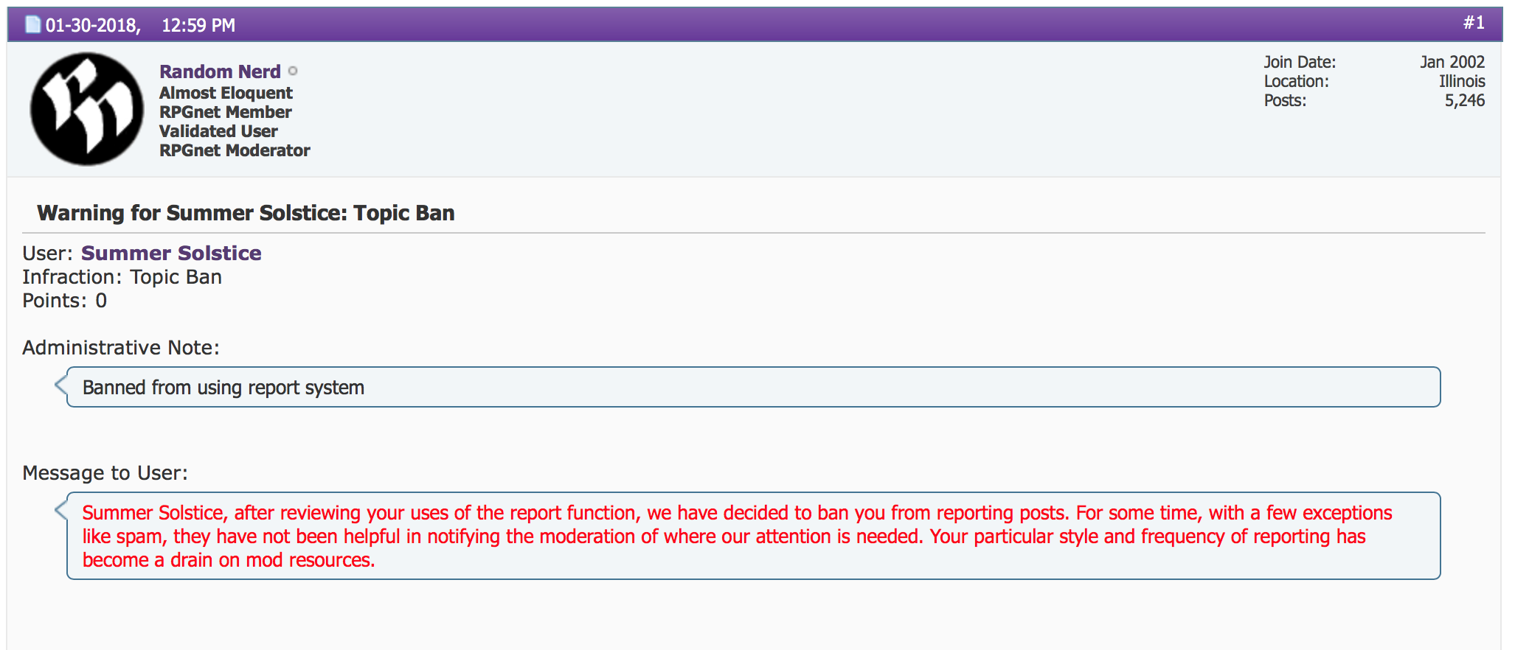Click the post date 01-30-2018
The height and width of the screenshot is (650, 1515).
93,25
